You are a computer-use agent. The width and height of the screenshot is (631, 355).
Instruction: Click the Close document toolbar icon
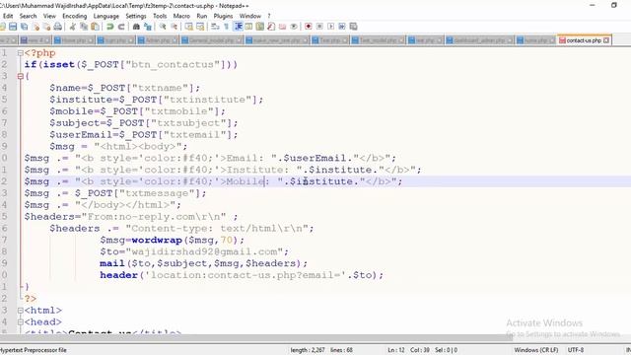pos(35,27)
